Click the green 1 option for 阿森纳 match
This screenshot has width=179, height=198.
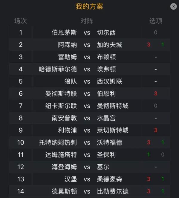163,45
